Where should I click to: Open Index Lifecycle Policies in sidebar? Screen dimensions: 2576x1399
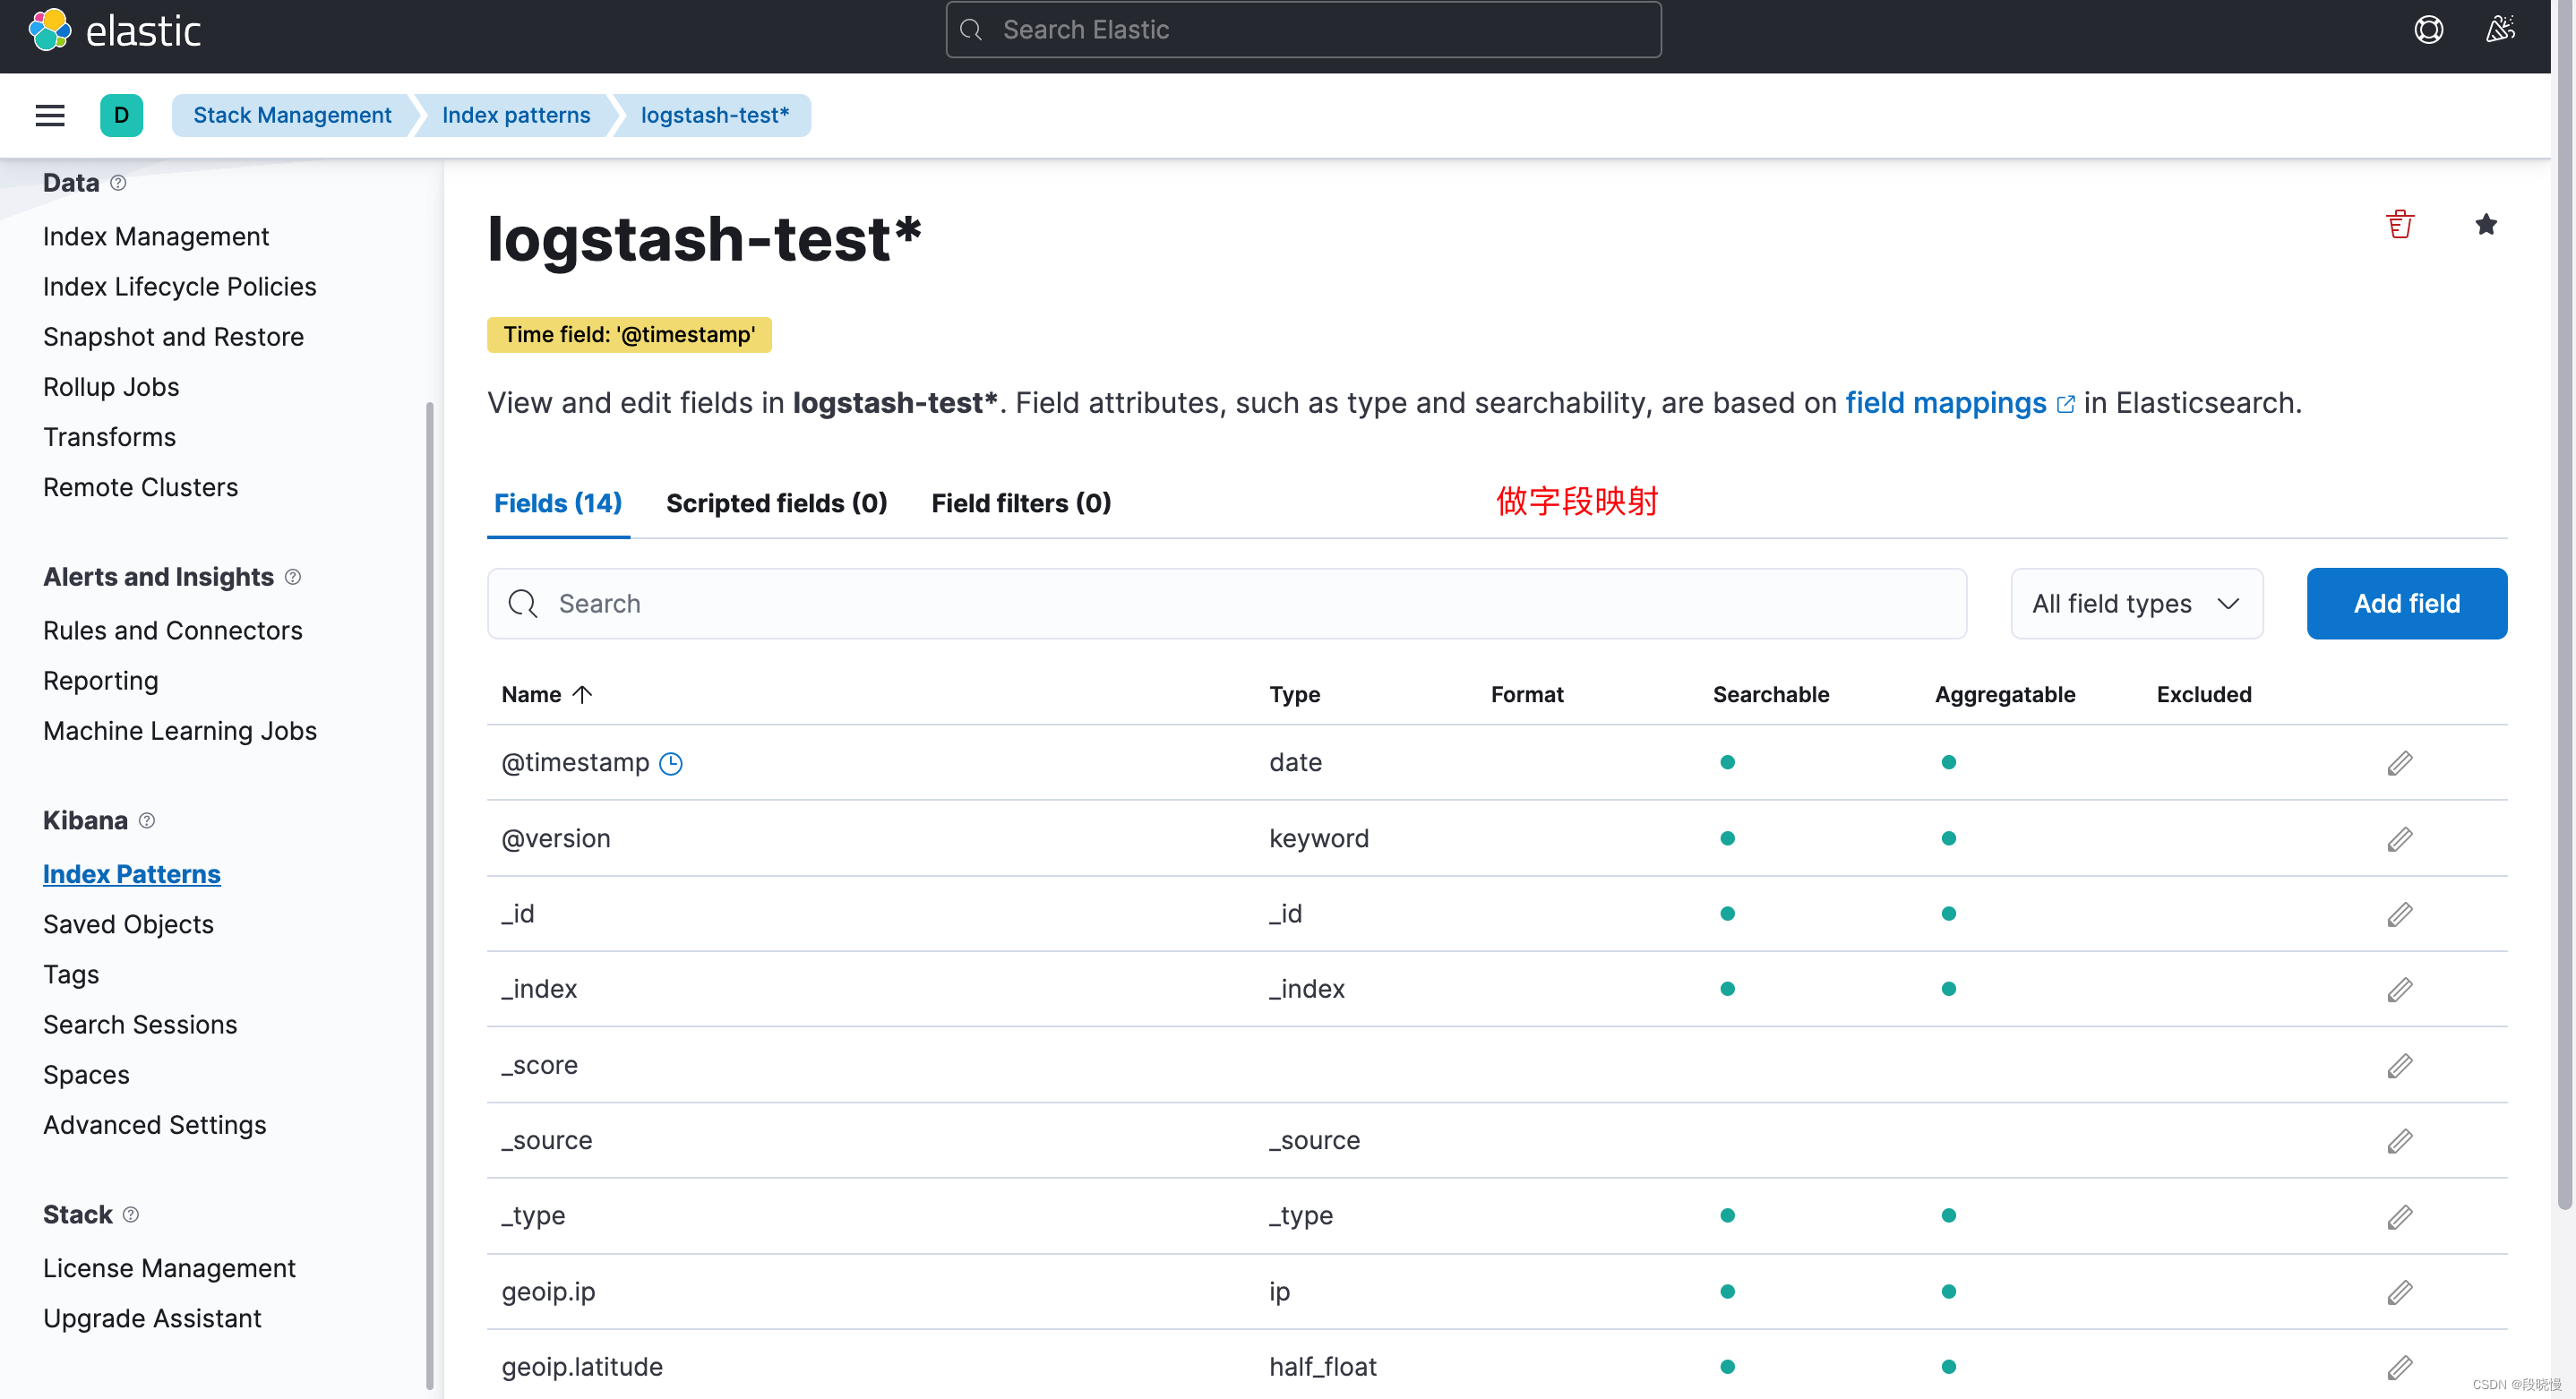tap(180, 287)
